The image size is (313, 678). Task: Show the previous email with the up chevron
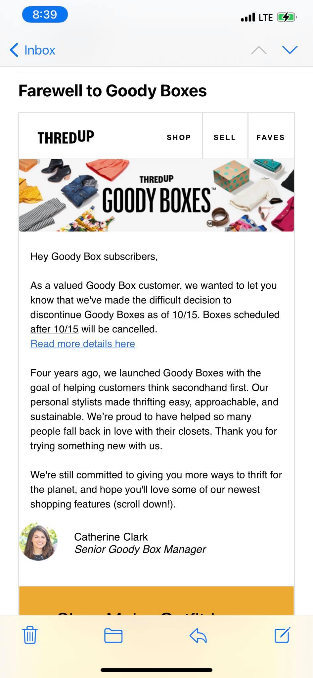[259, 50]
